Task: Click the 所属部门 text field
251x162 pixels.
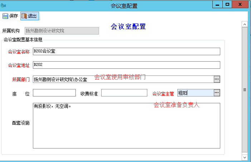Action: pos(123,79)
